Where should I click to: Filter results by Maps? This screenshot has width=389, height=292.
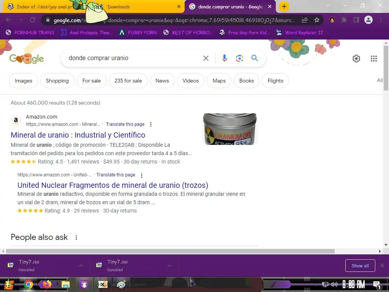coord(219,81)
